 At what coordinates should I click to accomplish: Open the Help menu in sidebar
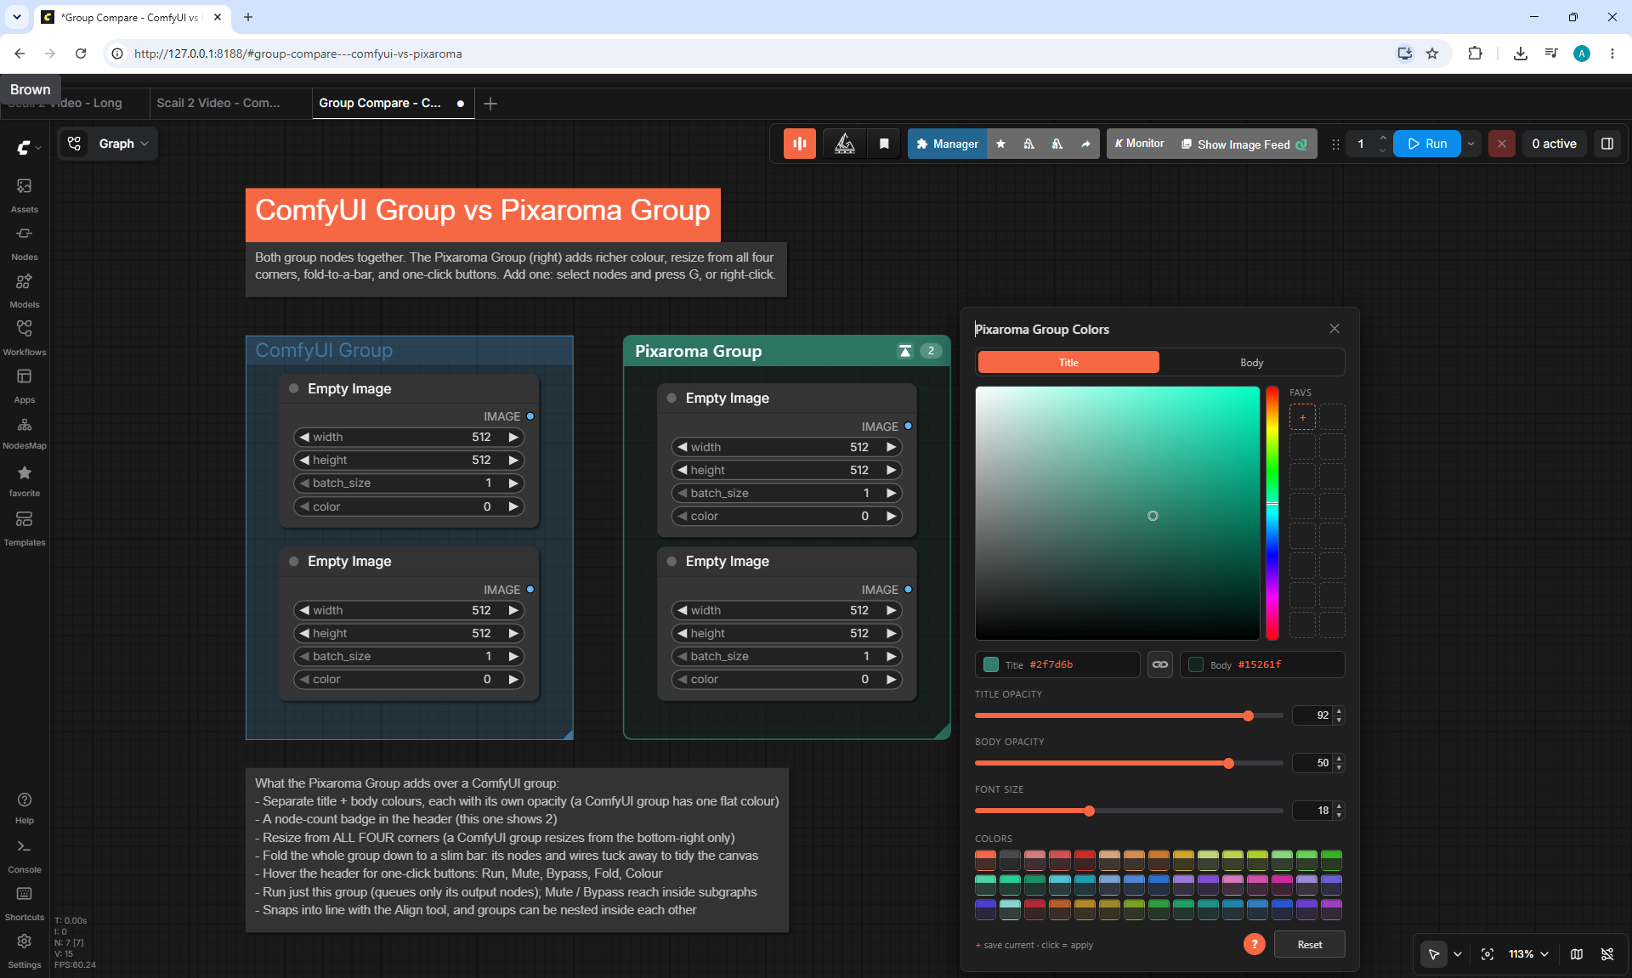tap(25, 807)
